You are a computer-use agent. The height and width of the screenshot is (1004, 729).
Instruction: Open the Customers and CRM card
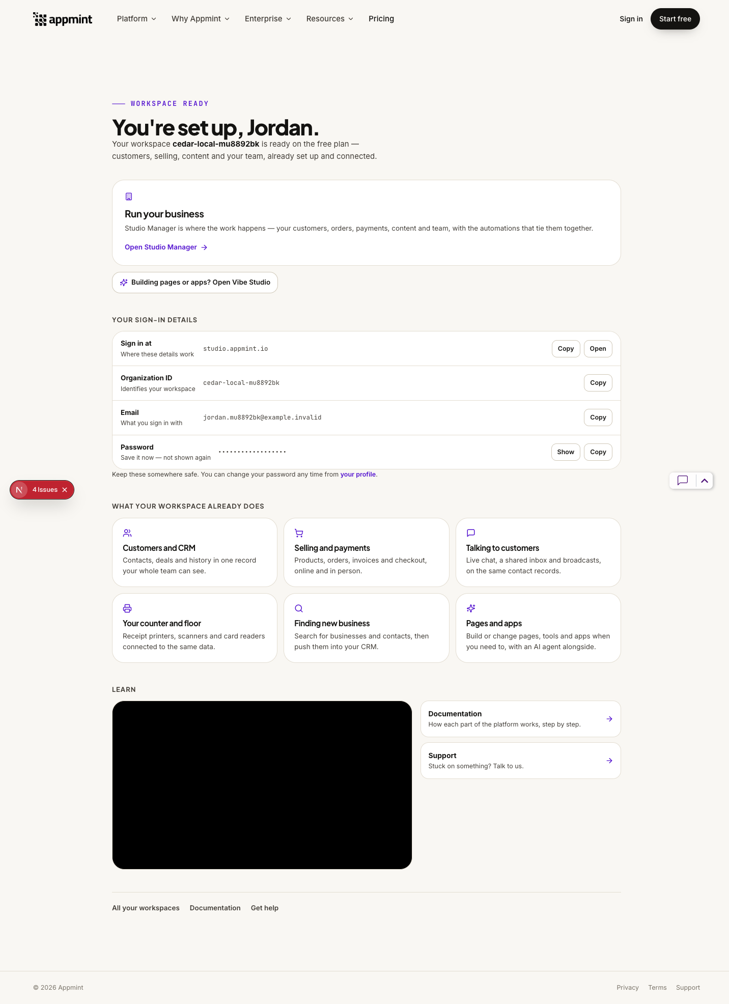tap(194, 552)
